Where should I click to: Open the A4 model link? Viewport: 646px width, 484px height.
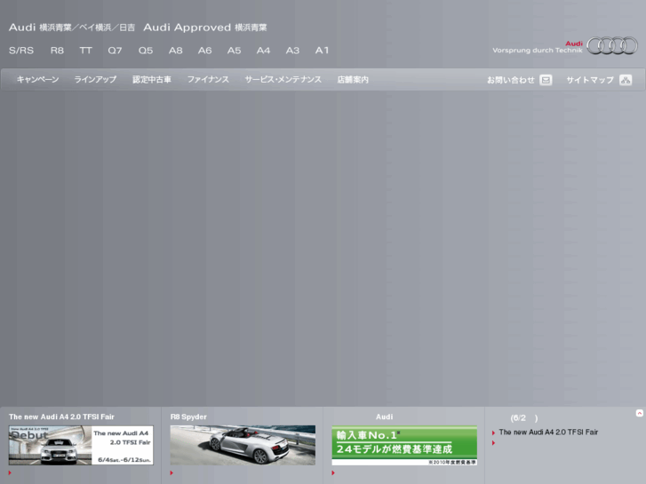(x=263, y=51)
